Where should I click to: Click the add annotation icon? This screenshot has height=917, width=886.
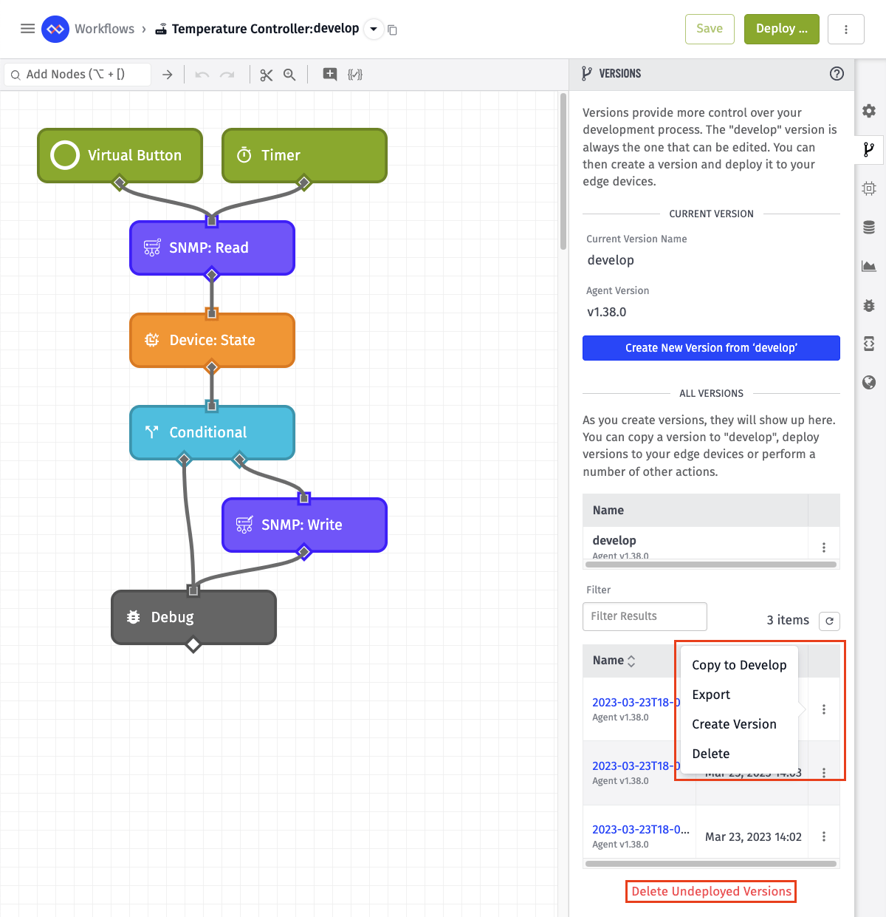tap(330, 74)
